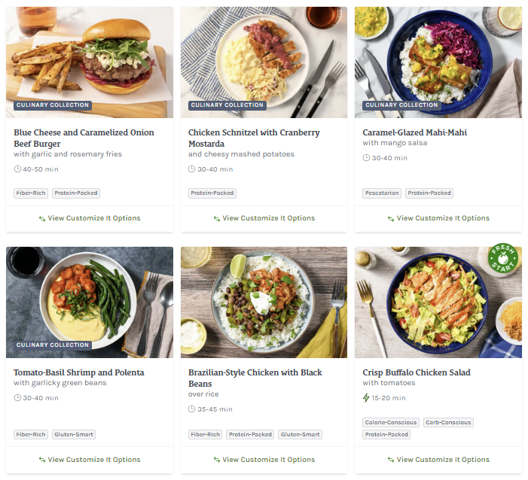Click swap arrows icon under Shrimp and Polenta

click(x=42, y=460)
